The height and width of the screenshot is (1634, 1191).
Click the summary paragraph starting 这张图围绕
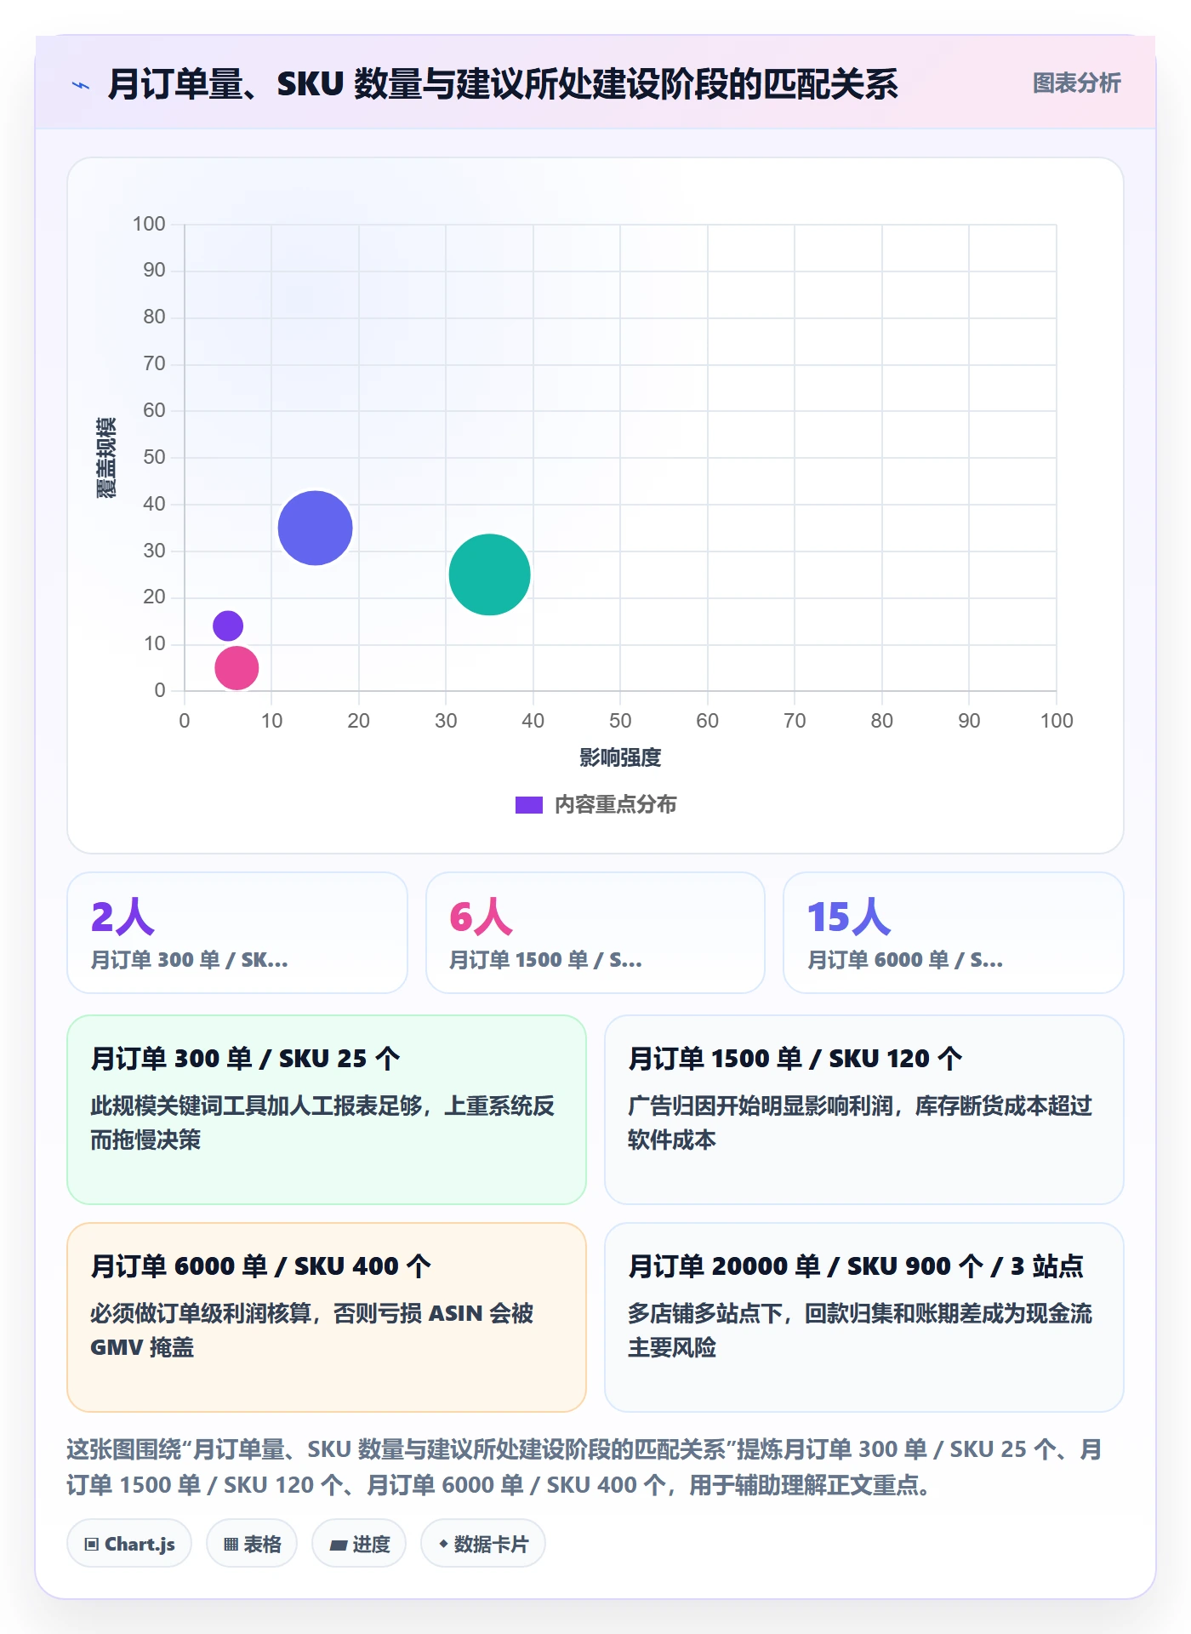click(x=585, y=1467)
